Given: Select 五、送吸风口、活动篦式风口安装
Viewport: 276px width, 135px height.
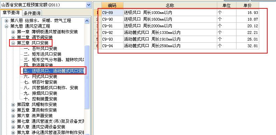Looking at the screenshot, I should pos(54,71).
